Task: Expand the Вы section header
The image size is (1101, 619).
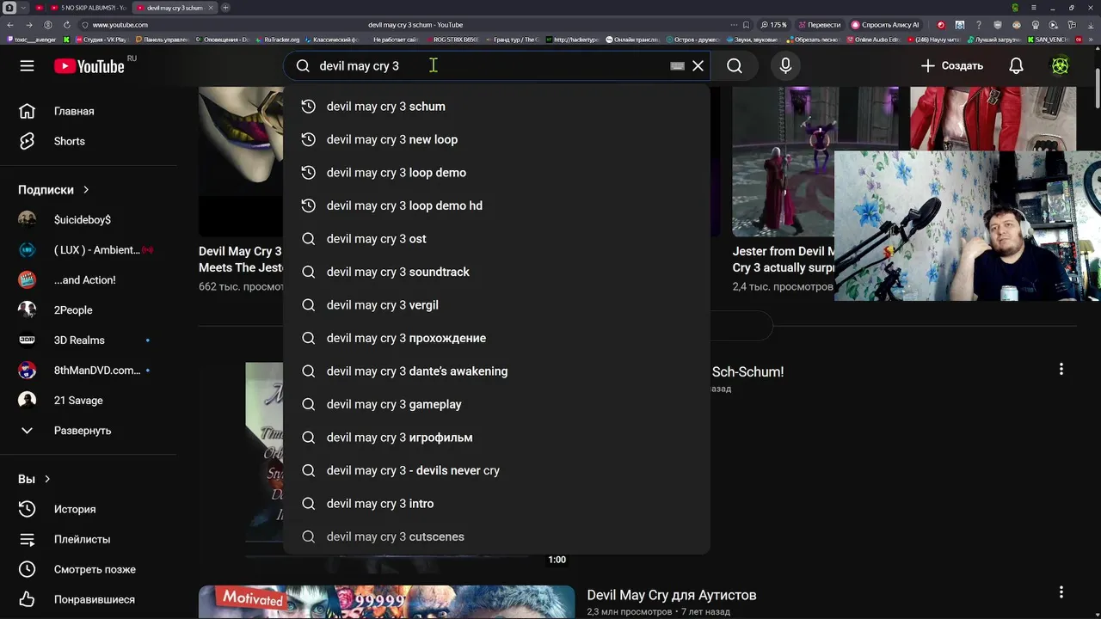Action: (34, 479)
